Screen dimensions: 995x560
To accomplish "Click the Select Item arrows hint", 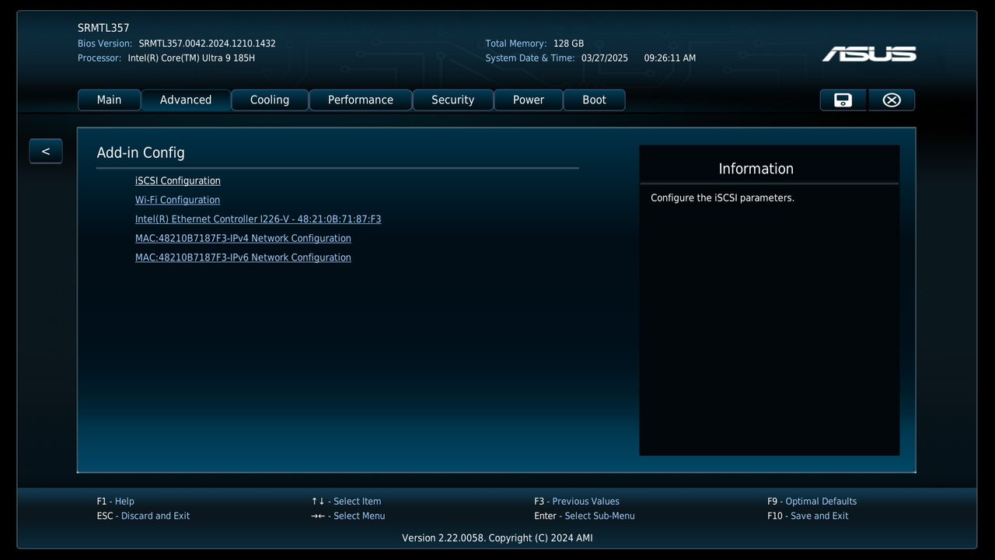I will click(347, 502).
